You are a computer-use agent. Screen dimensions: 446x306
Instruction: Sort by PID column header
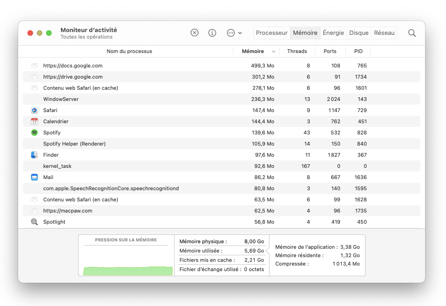pos(359,51)
